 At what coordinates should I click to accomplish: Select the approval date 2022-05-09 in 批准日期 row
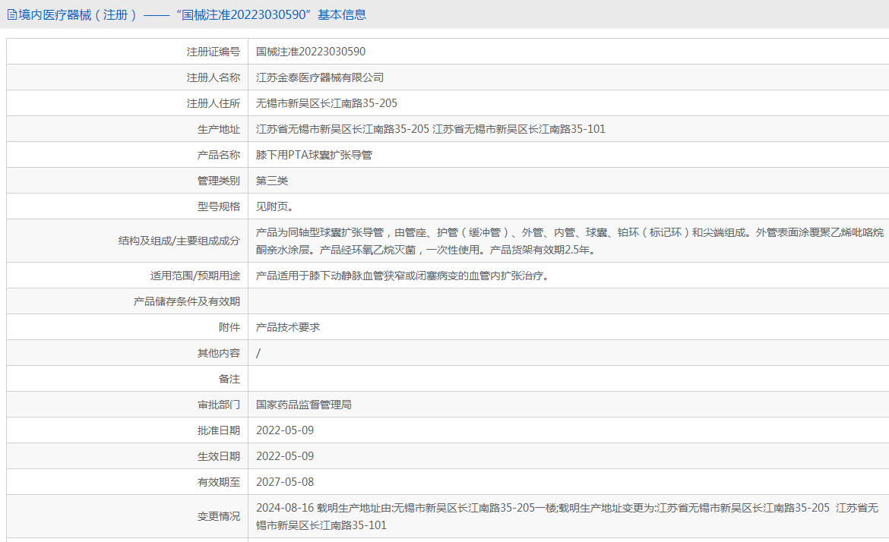pos(285,430)
